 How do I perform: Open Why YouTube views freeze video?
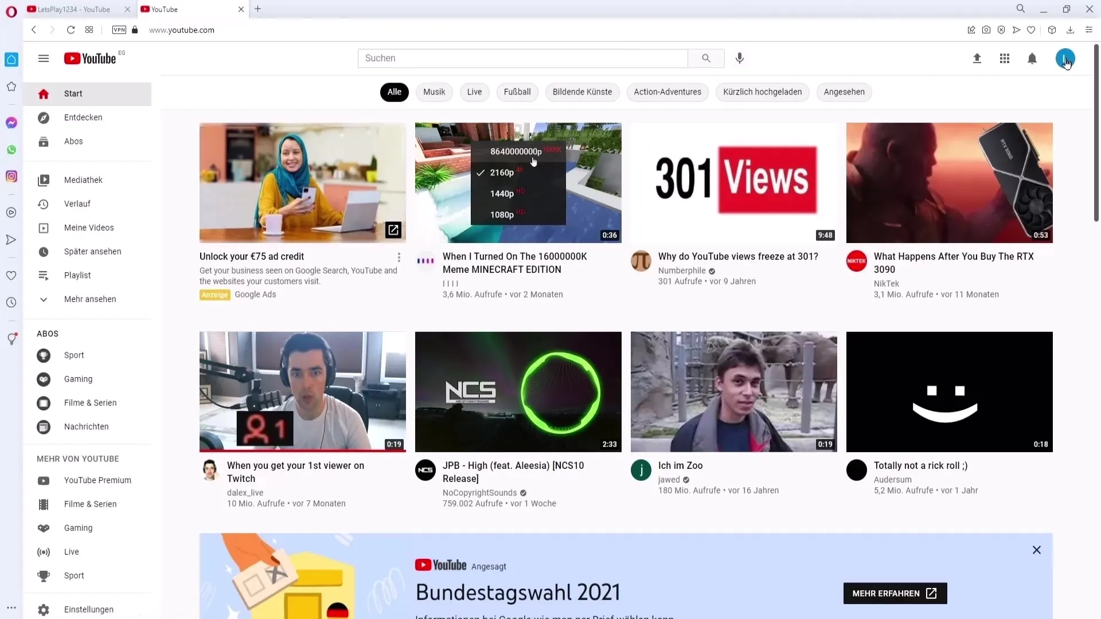(733, 181)
